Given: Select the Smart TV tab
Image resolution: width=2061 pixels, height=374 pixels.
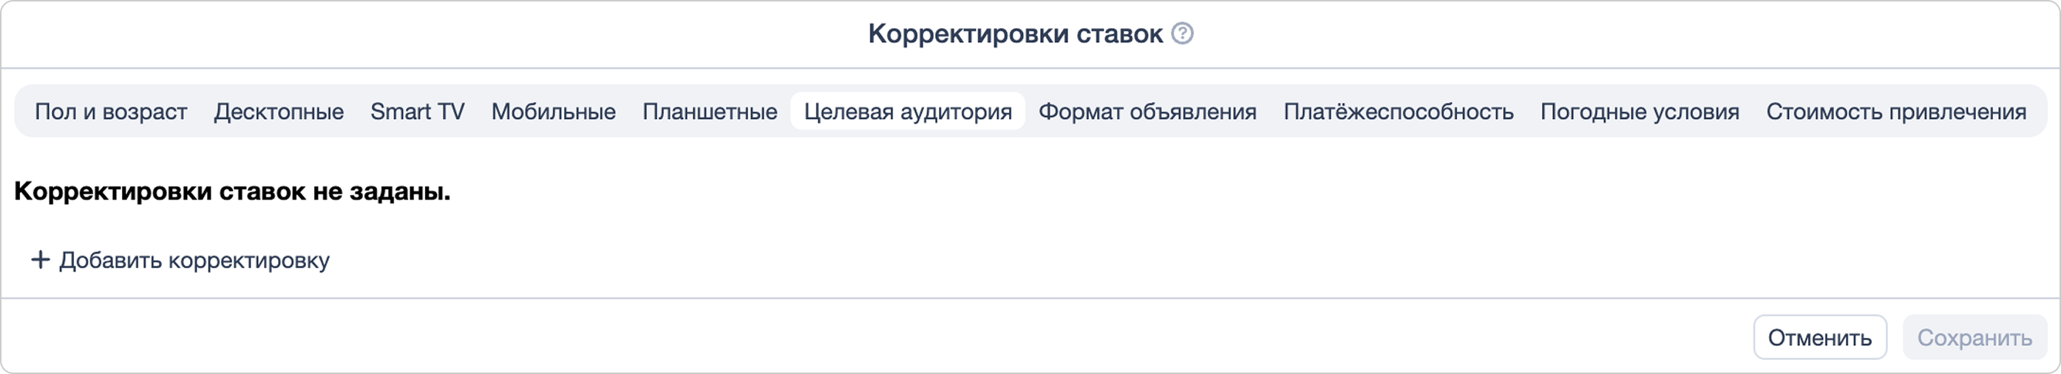Looking at the screenshot, I should coord(417,111).
